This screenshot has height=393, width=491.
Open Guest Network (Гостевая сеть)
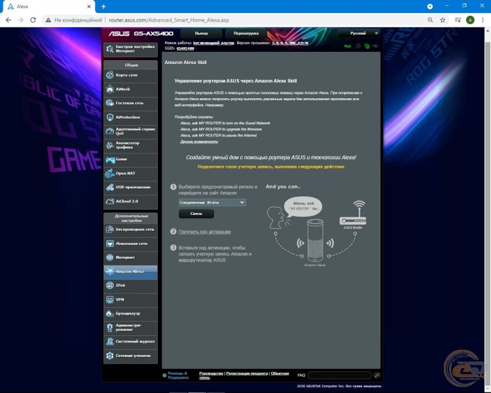coord(130,103)
